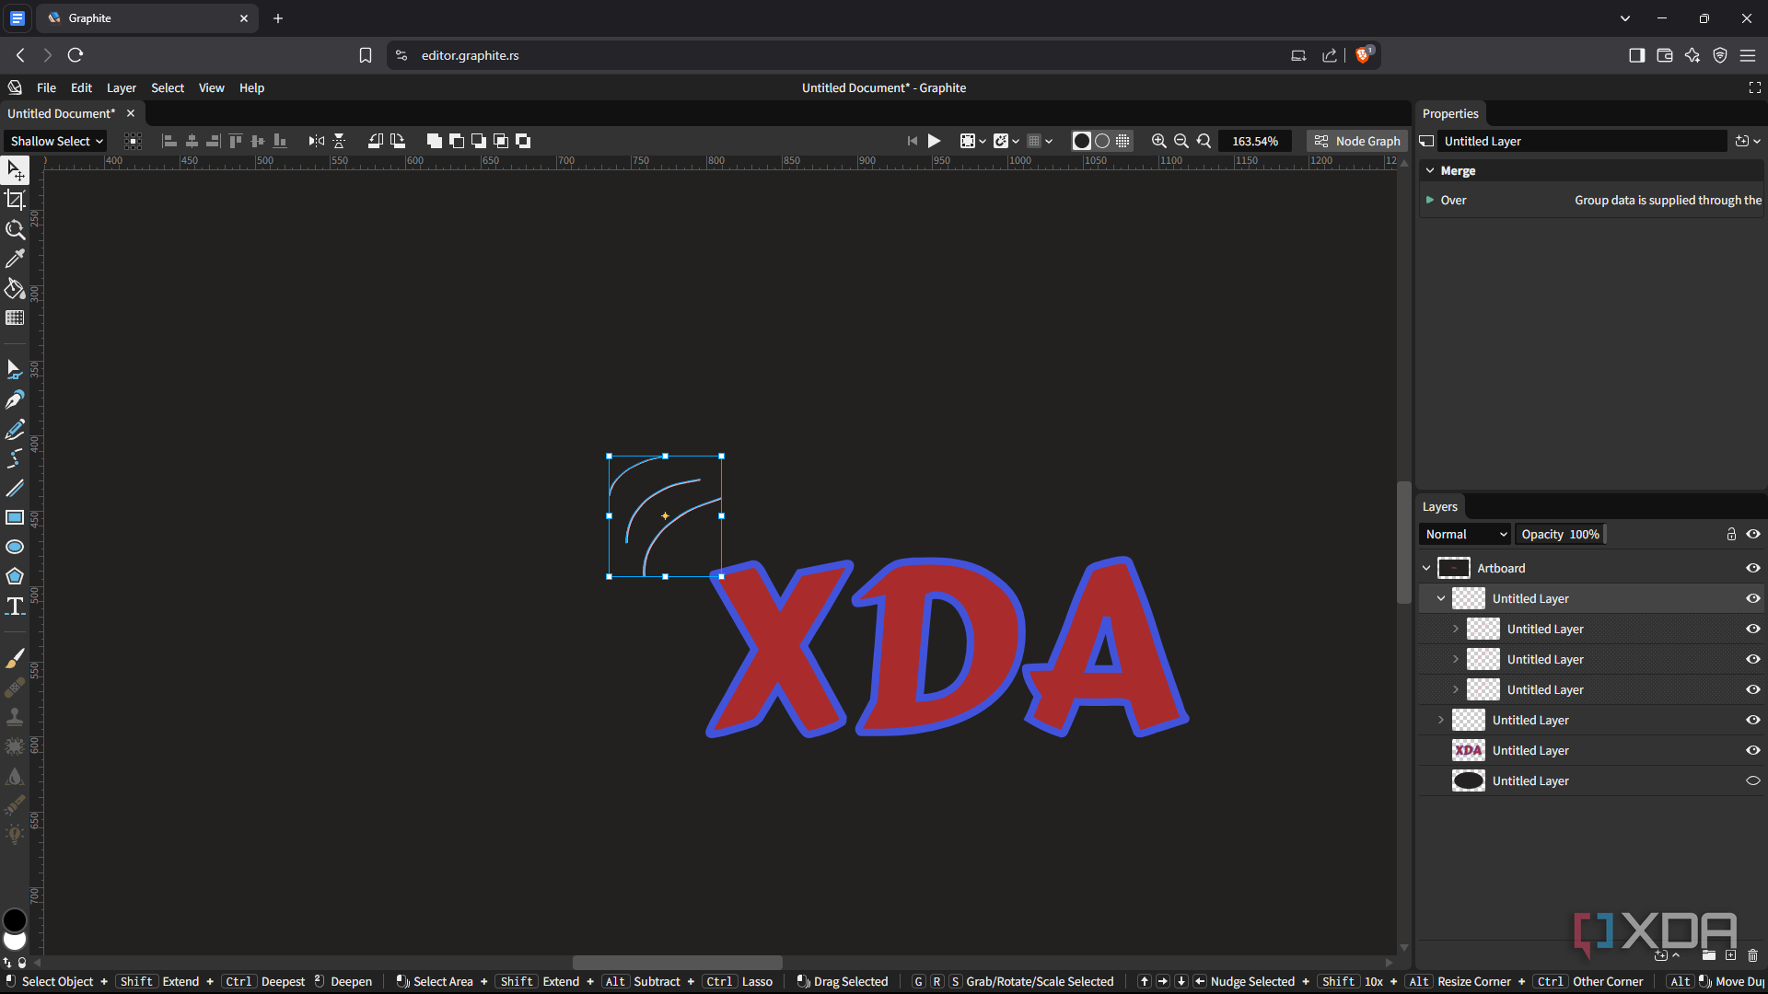This screenshot has height=994, width=1768.
Task: Collapse the selected Untitled Layer group
Action: (x=1441, y=598)
